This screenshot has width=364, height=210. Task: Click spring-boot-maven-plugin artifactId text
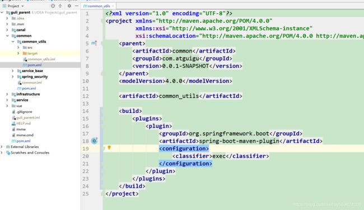(x=239, y=141)
